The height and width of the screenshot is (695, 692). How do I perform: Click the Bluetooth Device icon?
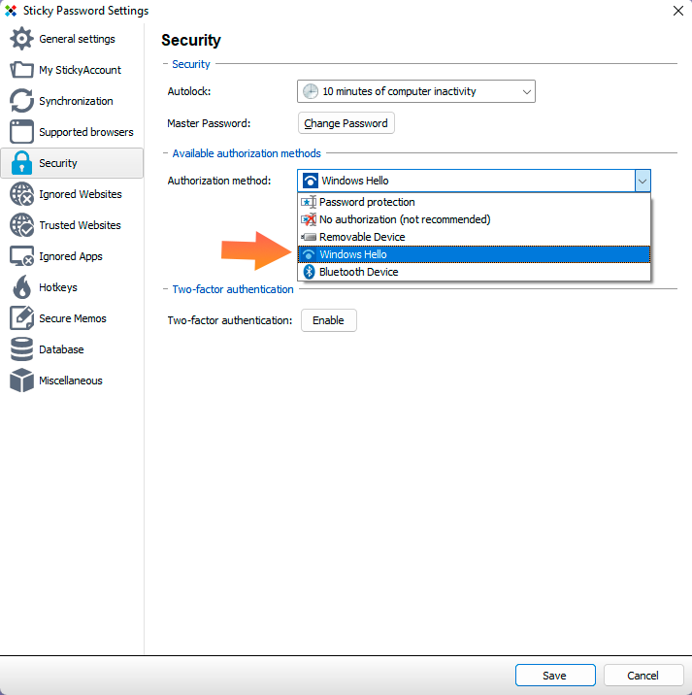click(x=309, y=272)
